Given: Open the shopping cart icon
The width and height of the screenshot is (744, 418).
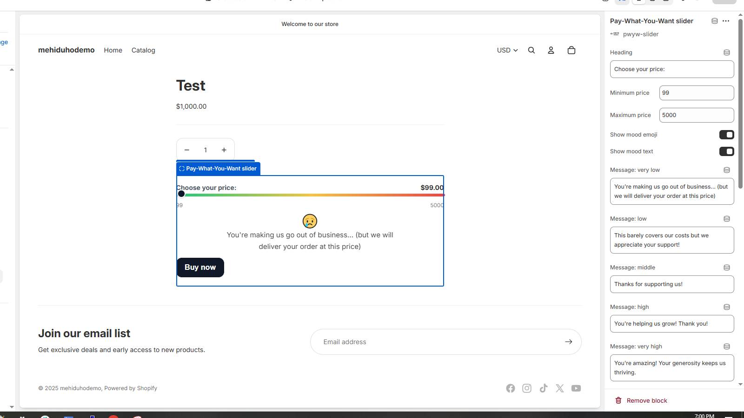Looking at the screenshot, I should [x=571, y=50].
